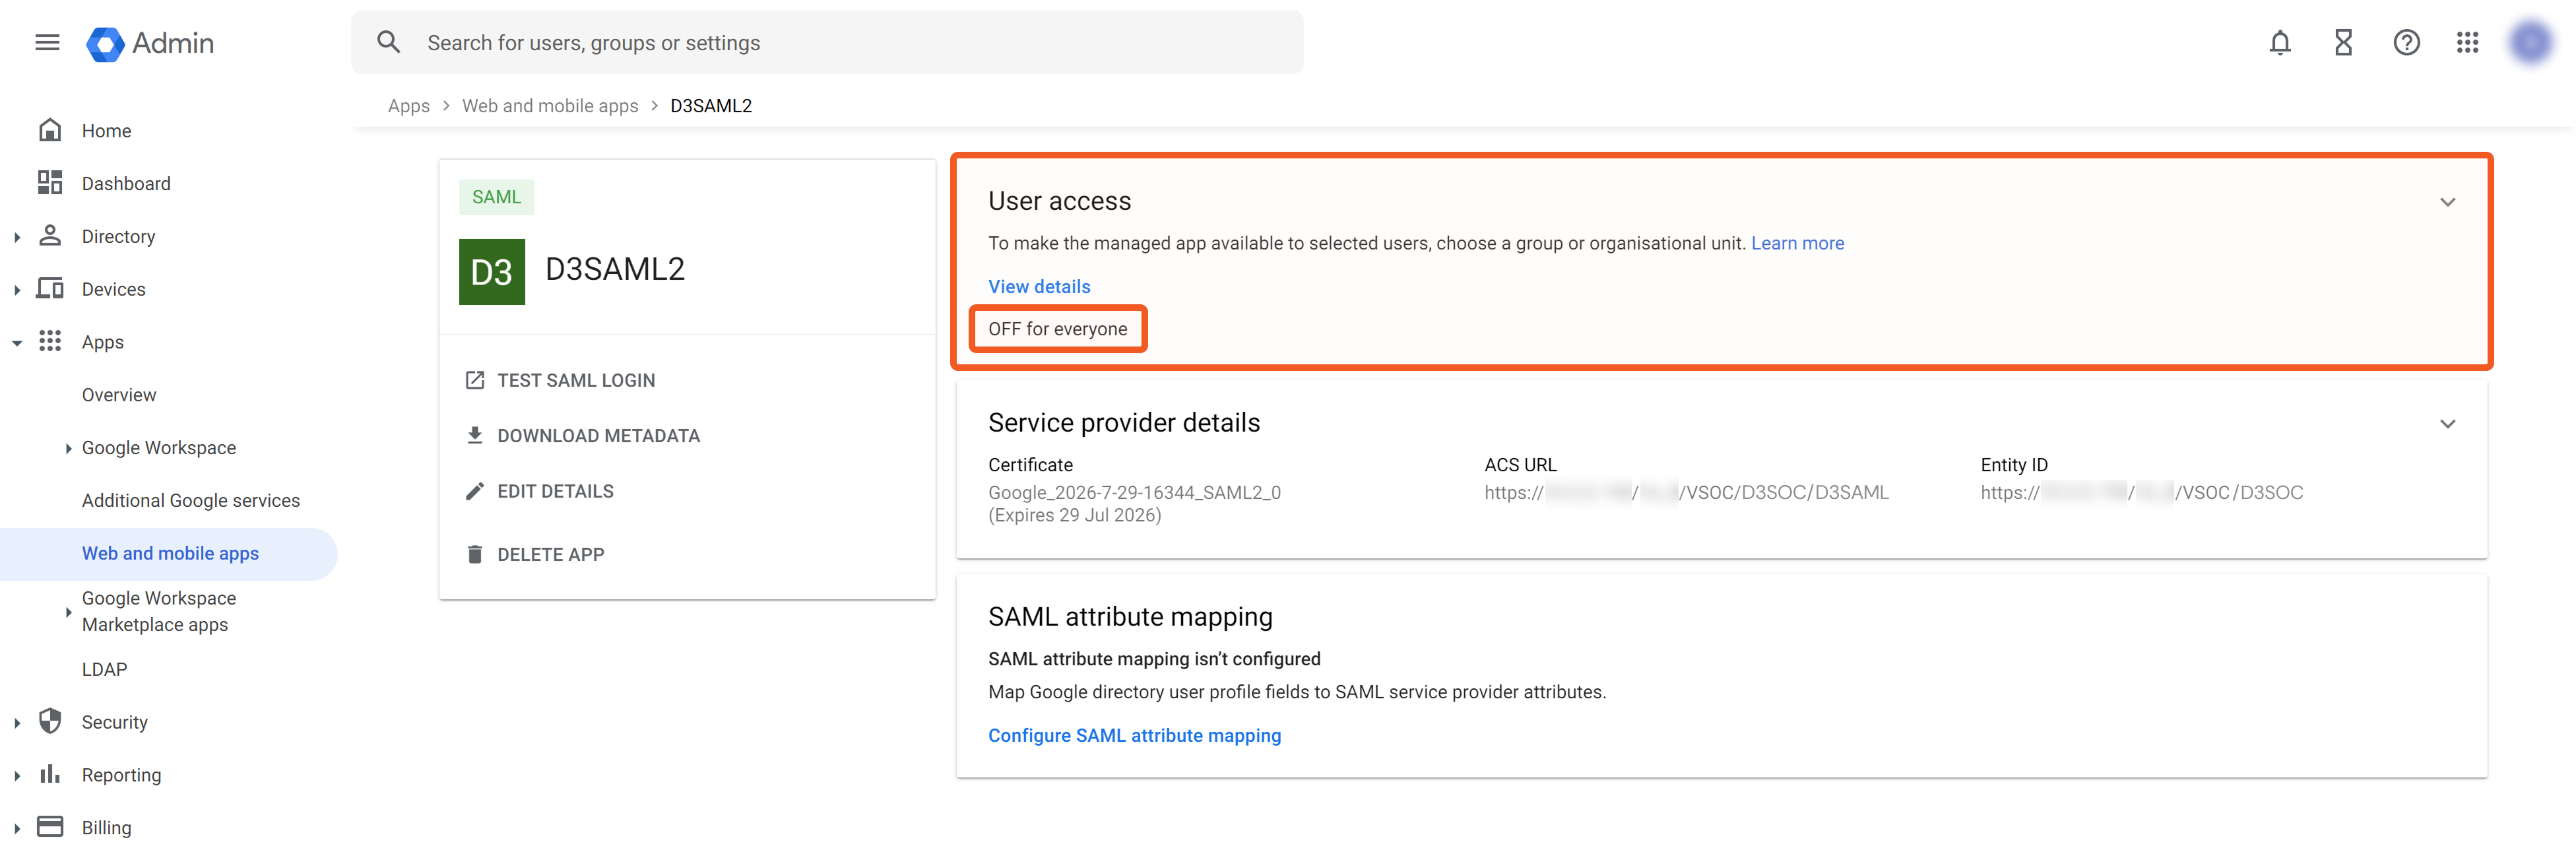This screenshot has width=2576, height=856.
Task: Expand the Directory sidebar item
Action: pyautogui.click(x=17, y=237)
